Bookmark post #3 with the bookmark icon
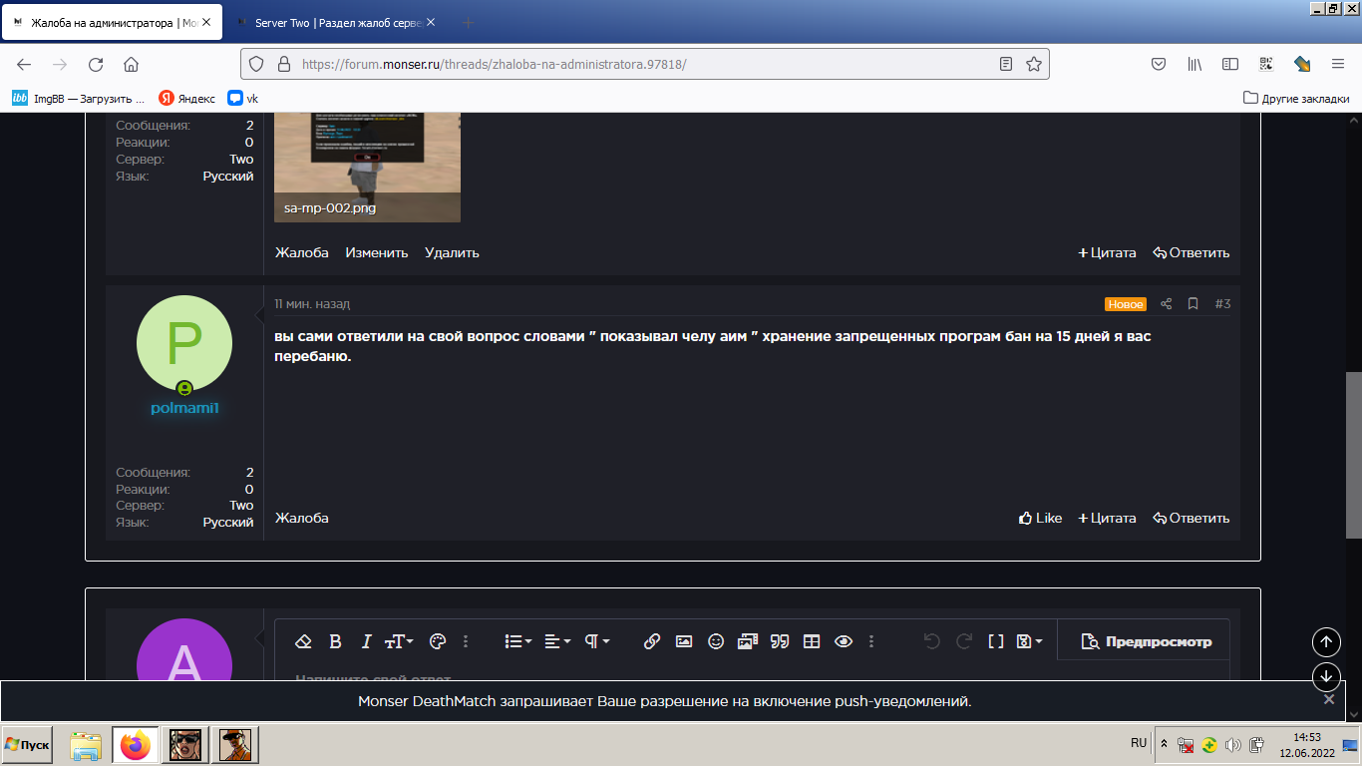The image size is (1362, 766). (1192, 304)
